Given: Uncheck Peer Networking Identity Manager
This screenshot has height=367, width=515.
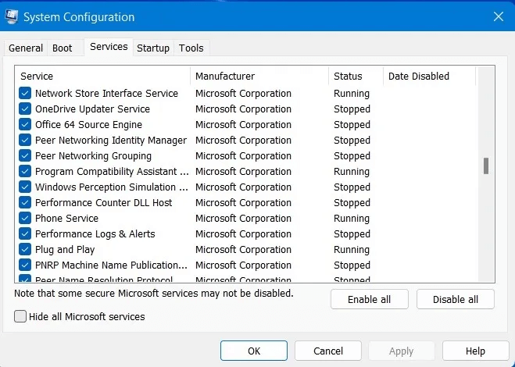Looking at the screenshot, I should tap(25, 141).
